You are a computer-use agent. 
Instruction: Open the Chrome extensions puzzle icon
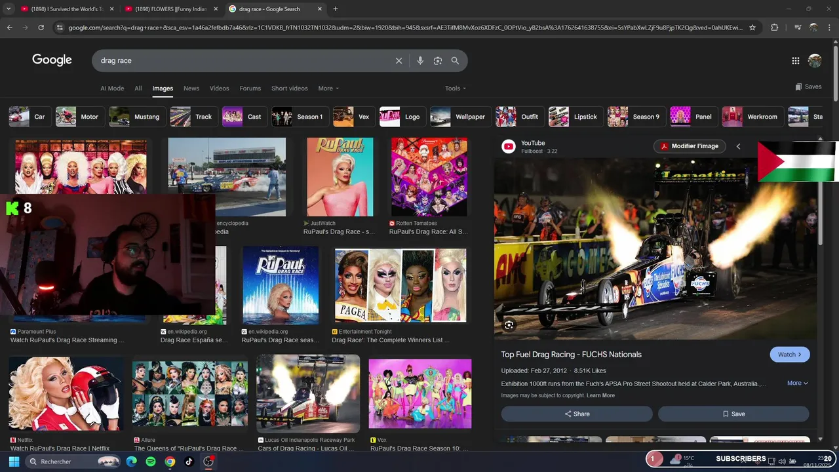[774, 28]
